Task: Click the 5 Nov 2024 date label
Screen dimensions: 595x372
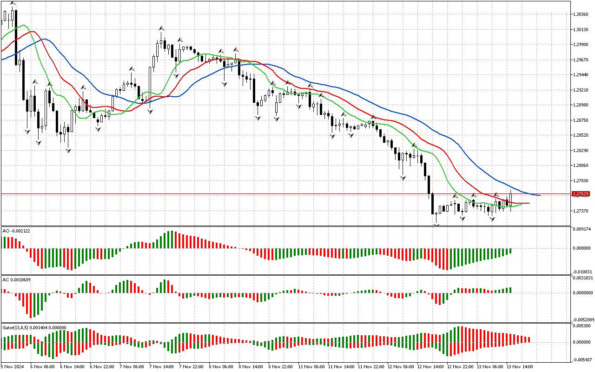Action: point(12,366)
